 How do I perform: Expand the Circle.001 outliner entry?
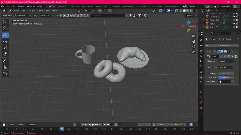[x=204, y=17]
